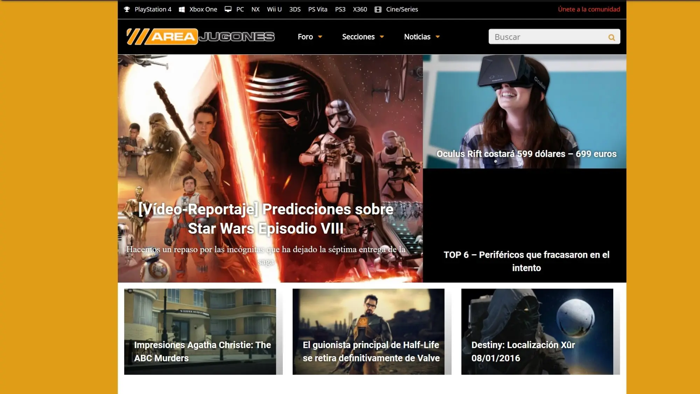Open the PS Vita section
This screenshot has width=700, height=394.
[318, 9]
